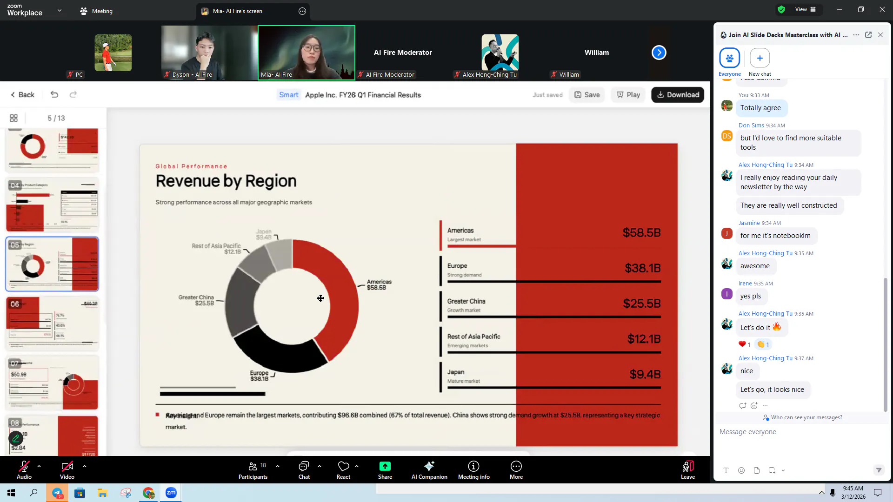Save the presentation

(x=587, y=95)
